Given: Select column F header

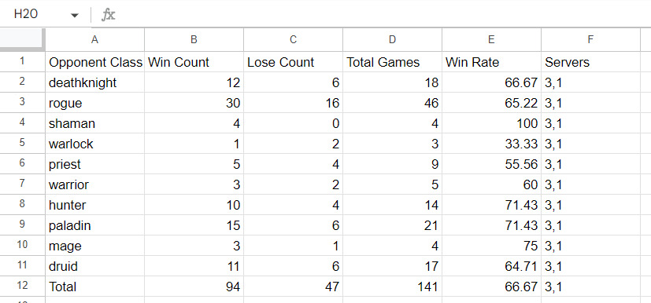Looking at the screenshot, I should coord(590,40).
